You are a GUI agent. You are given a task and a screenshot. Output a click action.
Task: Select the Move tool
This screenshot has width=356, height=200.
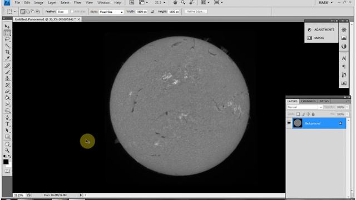click(7, 26)
